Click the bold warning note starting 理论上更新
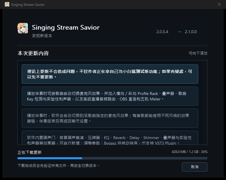This screenshot has width=226, height=180. click(x=110, y=74)
